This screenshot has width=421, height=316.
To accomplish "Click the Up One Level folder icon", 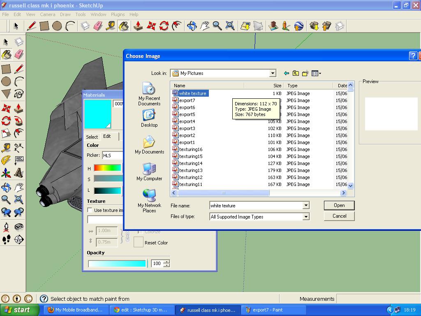I will click(x=296, y=73).
